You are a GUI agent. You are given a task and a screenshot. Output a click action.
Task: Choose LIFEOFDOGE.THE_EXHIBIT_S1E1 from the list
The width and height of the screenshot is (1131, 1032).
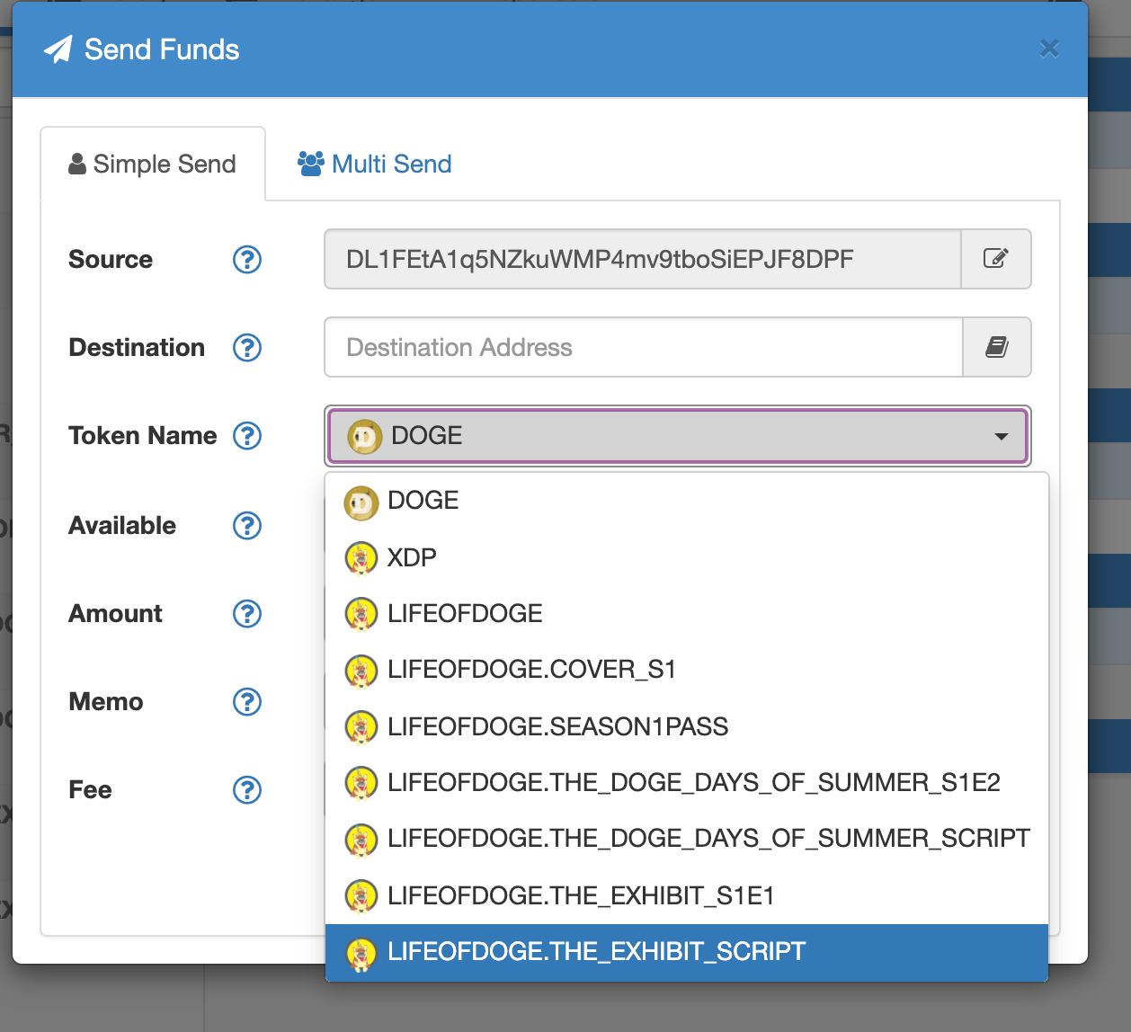pos(687,895)
